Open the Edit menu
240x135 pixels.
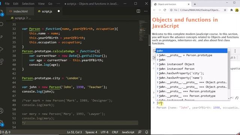click(16, 4)
